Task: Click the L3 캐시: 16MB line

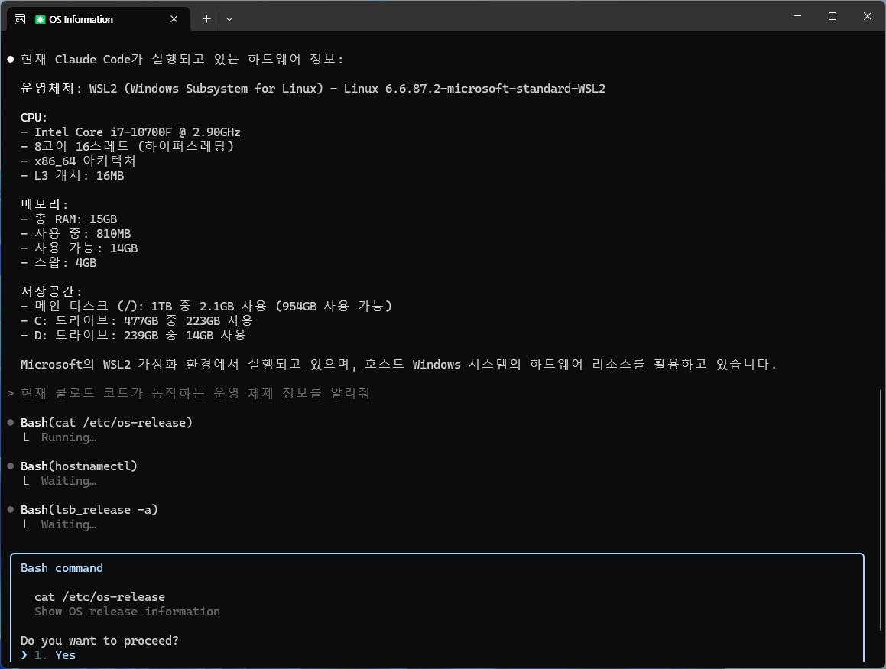Action: point(73,176)
